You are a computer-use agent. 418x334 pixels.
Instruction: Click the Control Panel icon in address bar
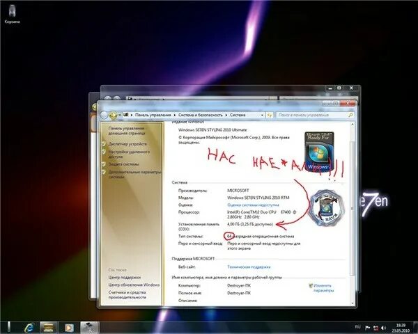tap(126, 115)
